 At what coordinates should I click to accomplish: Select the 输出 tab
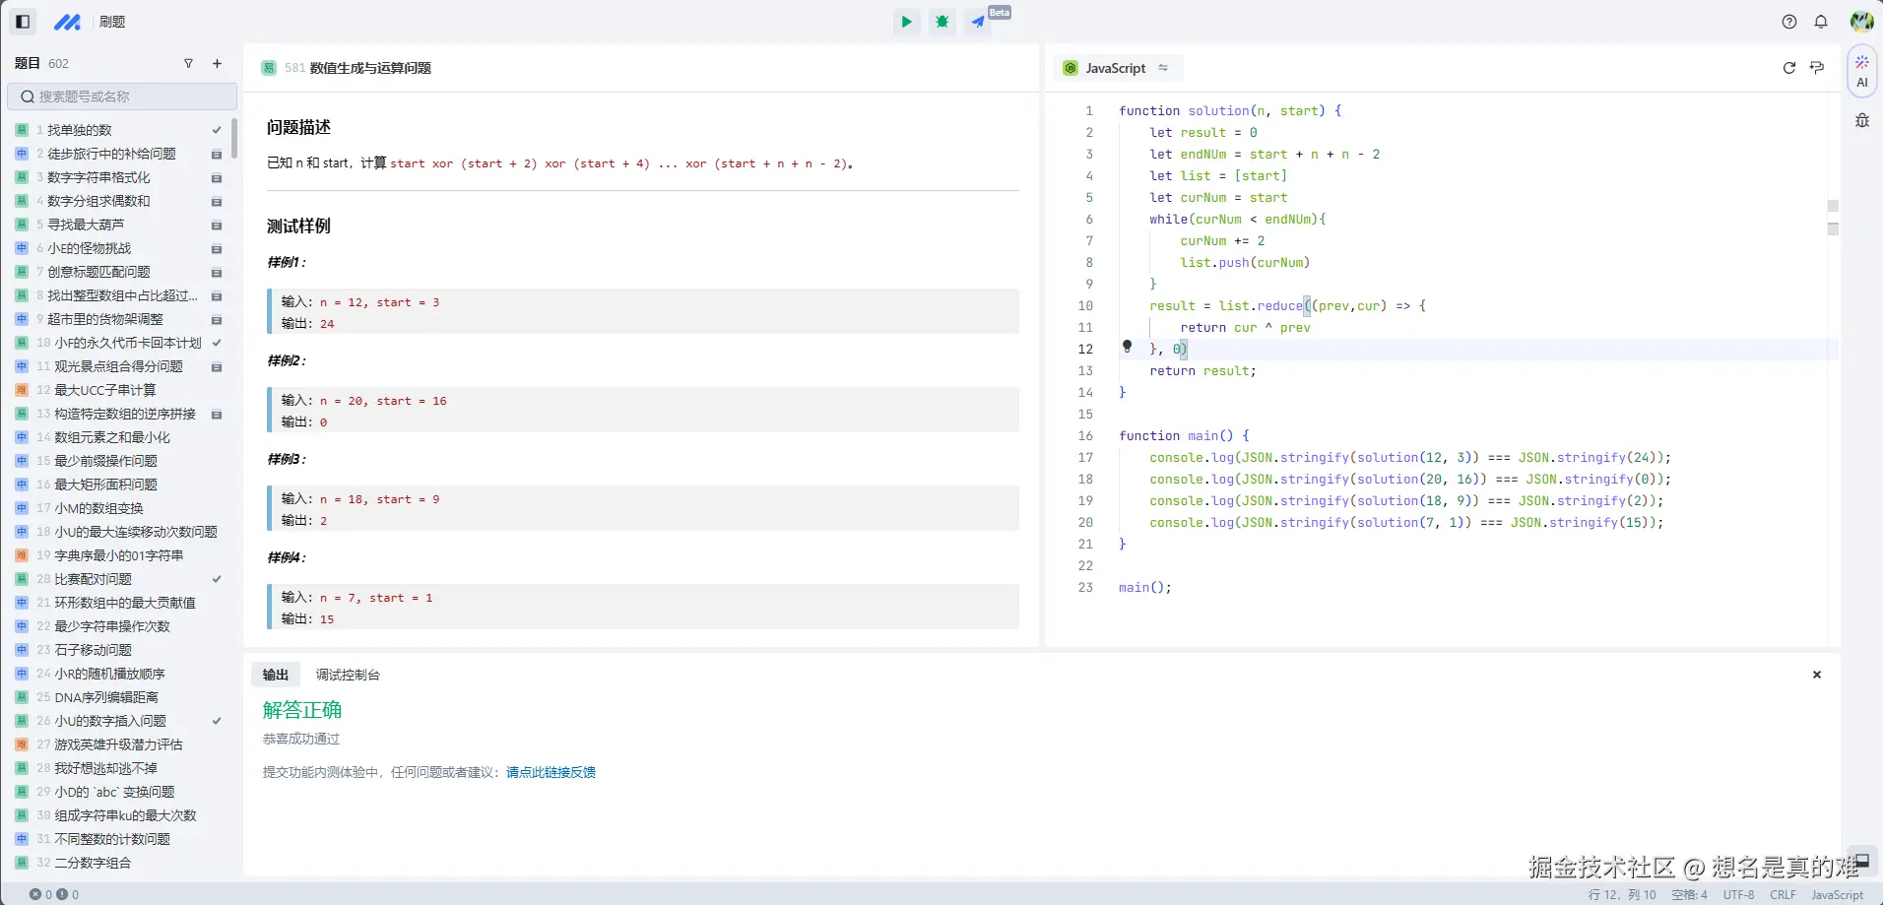click(x=276, y=675)
